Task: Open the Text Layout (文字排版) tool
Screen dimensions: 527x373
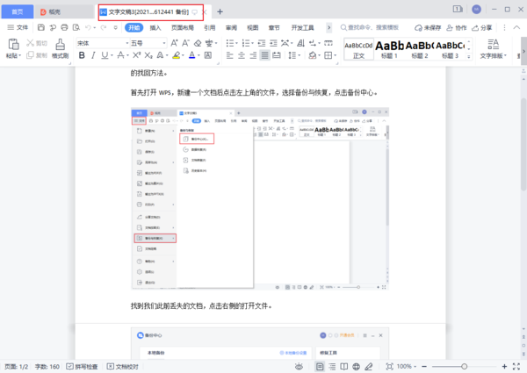Action: tap(493, 48)
